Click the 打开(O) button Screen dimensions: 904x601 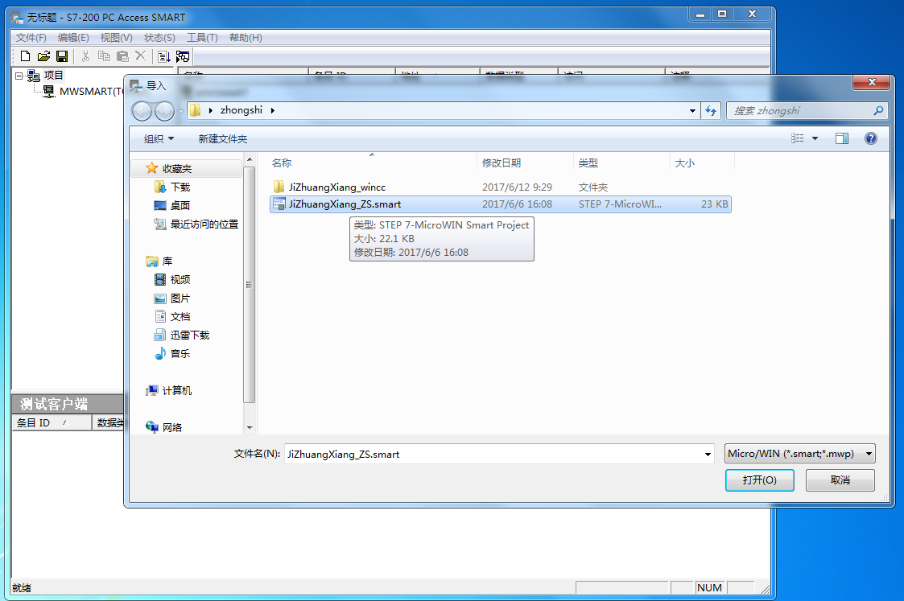(x=759, y=480)
